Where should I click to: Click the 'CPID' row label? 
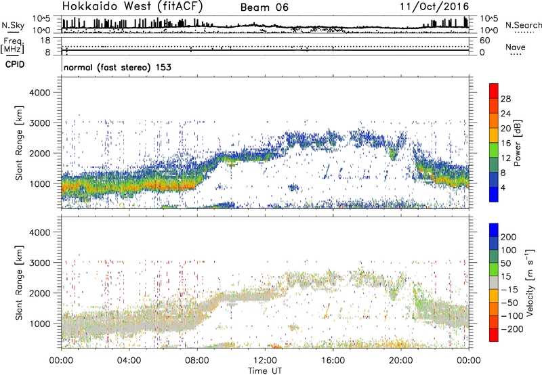click(15, 64)
